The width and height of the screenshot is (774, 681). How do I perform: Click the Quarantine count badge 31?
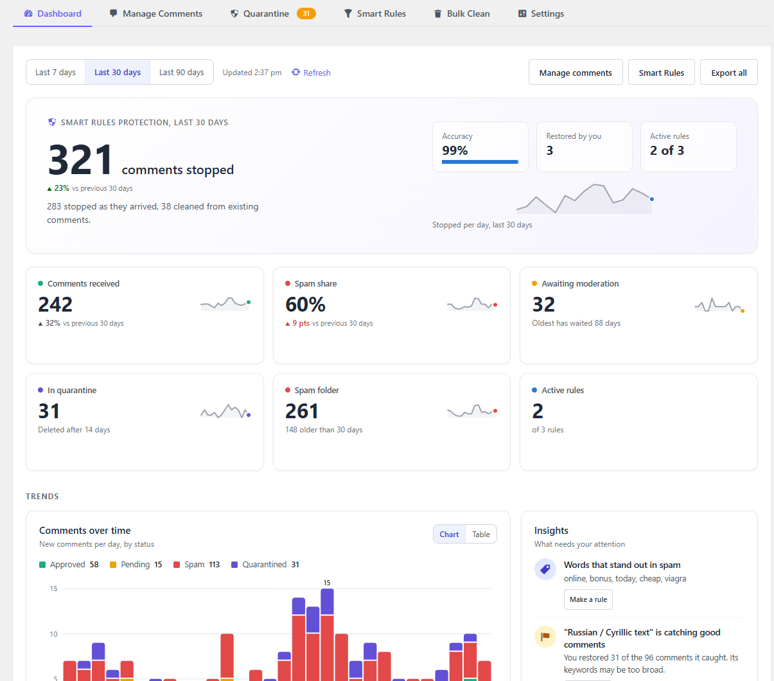tap(306, 13)
